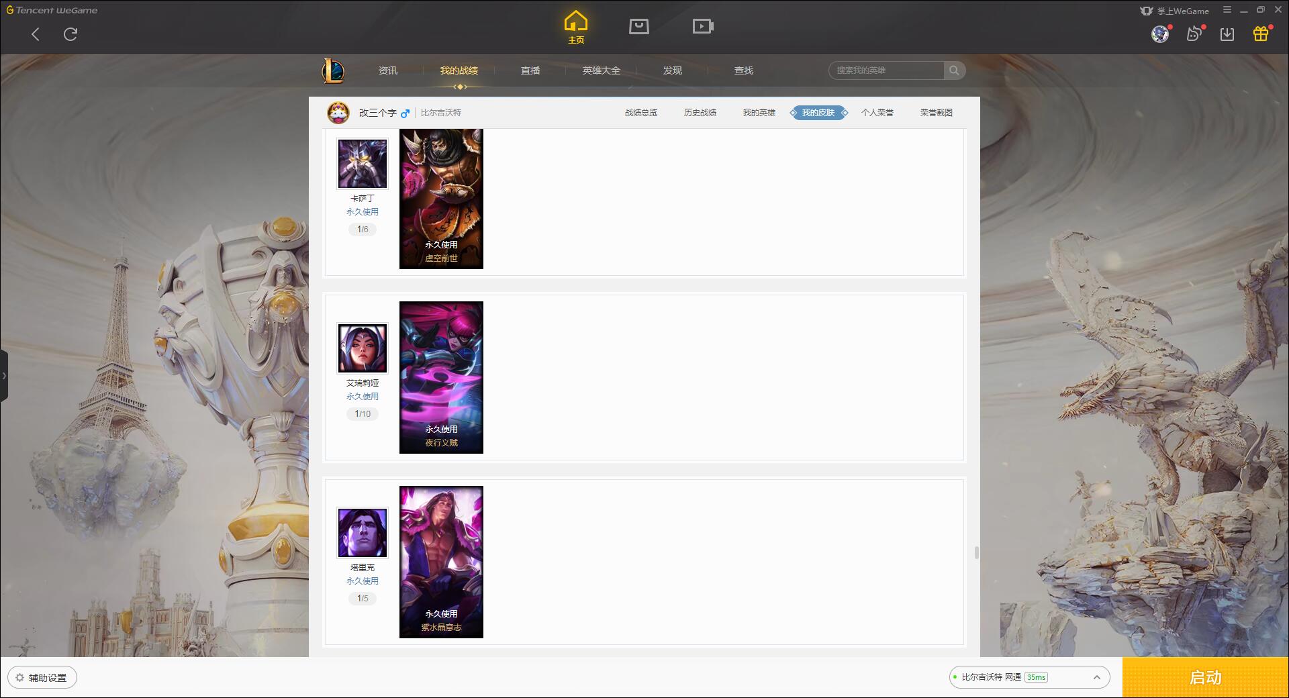Expand the 比尔吉沃特 server selector
The width and height of the screenshot is (1289, 698).
(x=1029, y=677)
